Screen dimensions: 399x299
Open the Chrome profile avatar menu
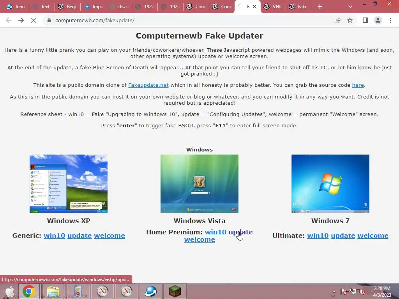(378, 20)
